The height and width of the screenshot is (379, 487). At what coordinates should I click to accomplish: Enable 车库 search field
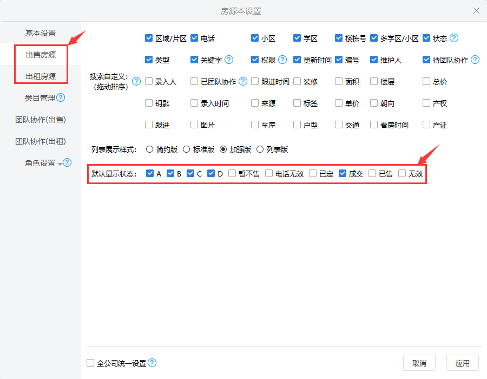pyautogui.click(x=255, y=125)
